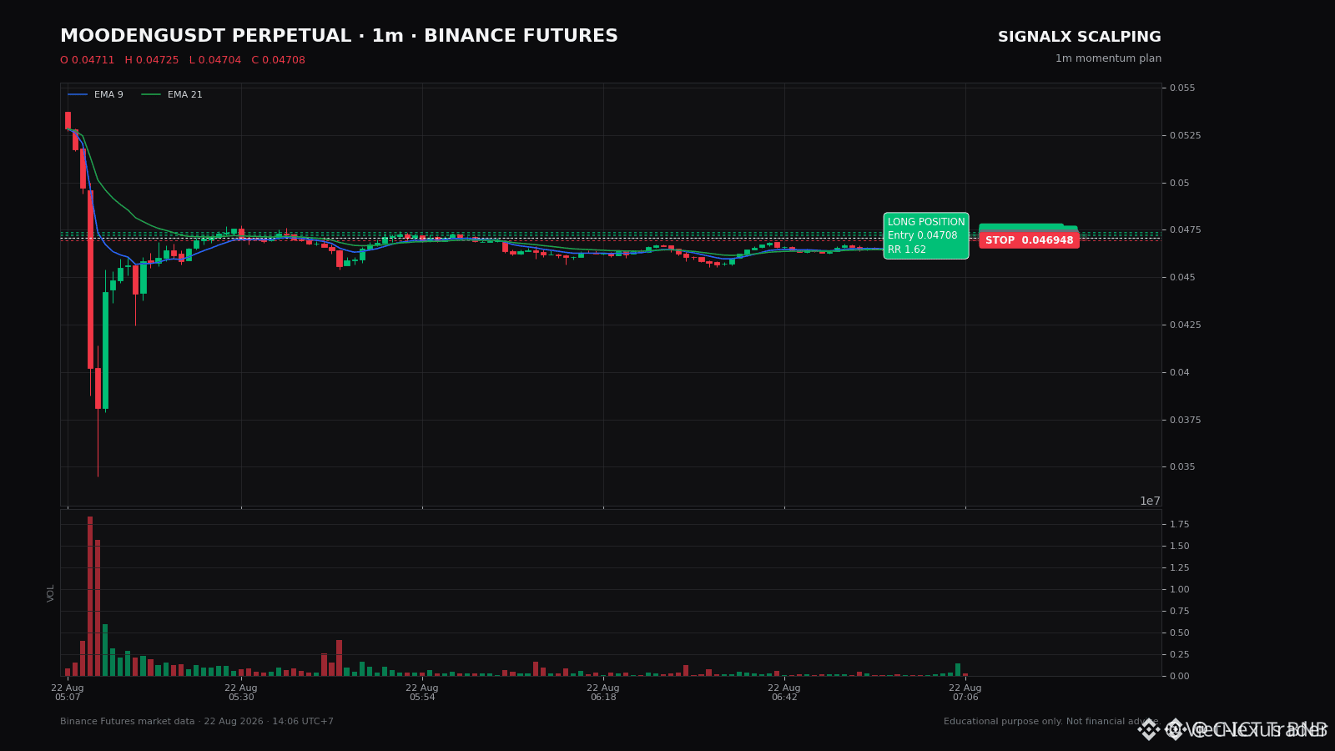Screen dimensions: 1335x751
Task: Click the 0.05 price axis label
Action: (x=1181, y=184)
